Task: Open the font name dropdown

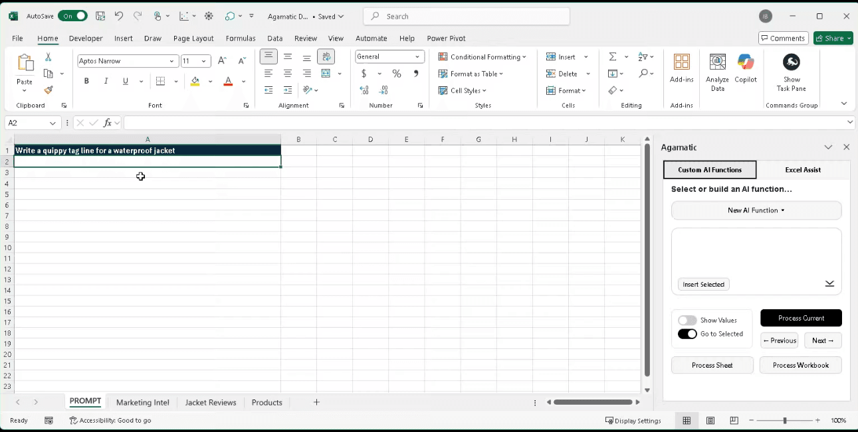Action: (x=172, y=60)
